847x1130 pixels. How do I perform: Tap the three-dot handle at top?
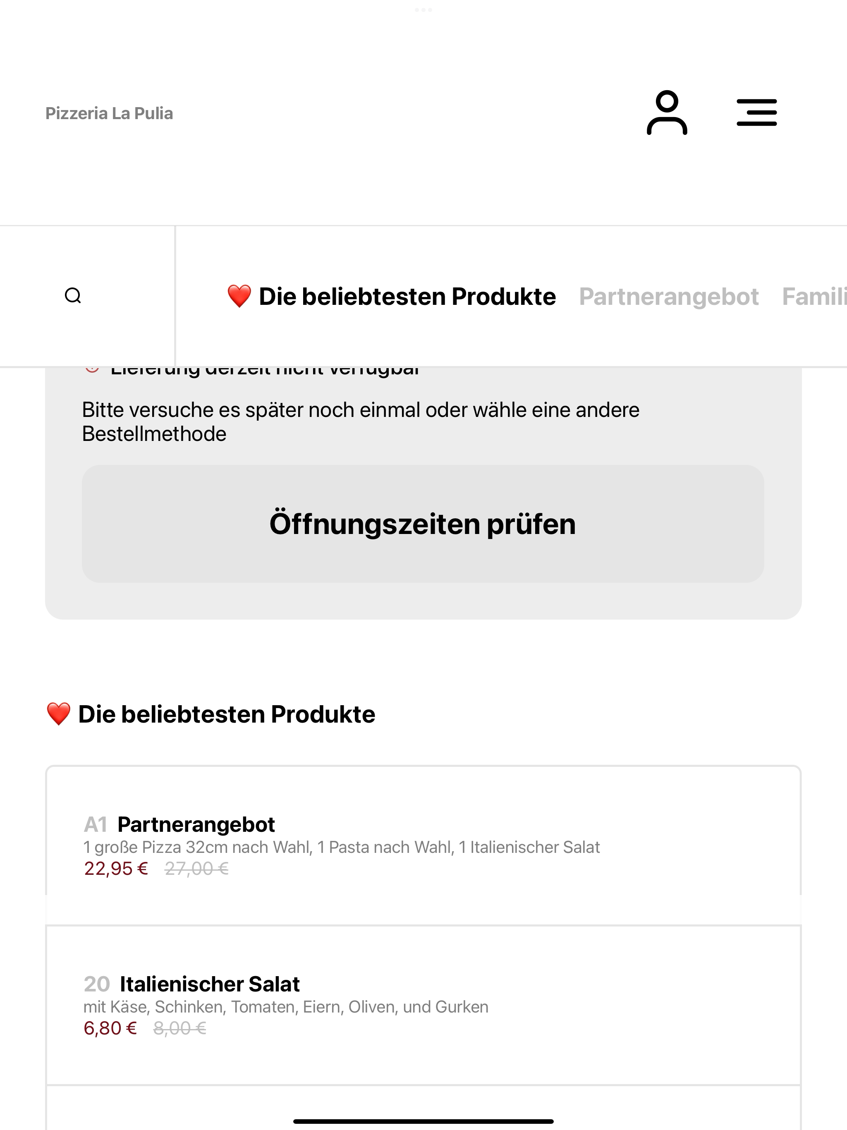click(423, 10)
